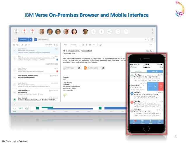Clear the search field with the X
186x144 pixels.
(x=145, y=39)
